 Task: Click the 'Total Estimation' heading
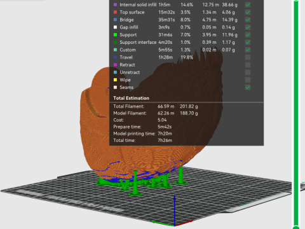(131, 98)
